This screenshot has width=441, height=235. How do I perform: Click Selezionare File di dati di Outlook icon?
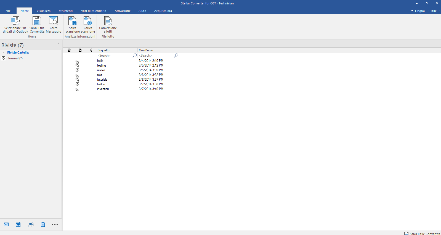15,21
